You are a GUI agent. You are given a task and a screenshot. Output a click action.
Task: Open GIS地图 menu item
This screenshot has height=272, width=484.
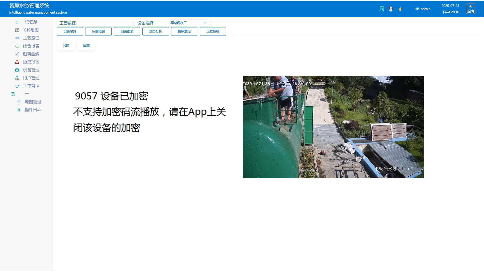click(x=31, y=30)
